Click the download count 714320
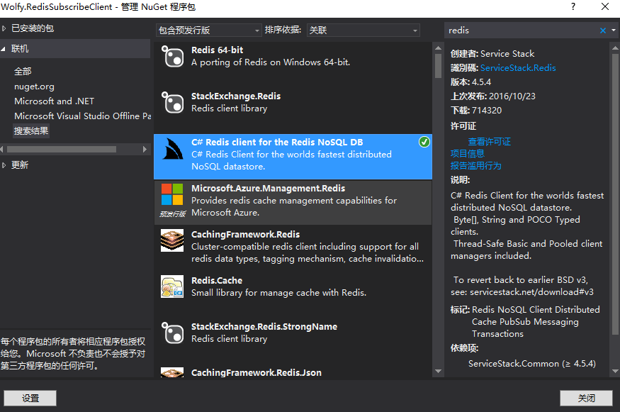The image size is (620, 412). point(487,111)
